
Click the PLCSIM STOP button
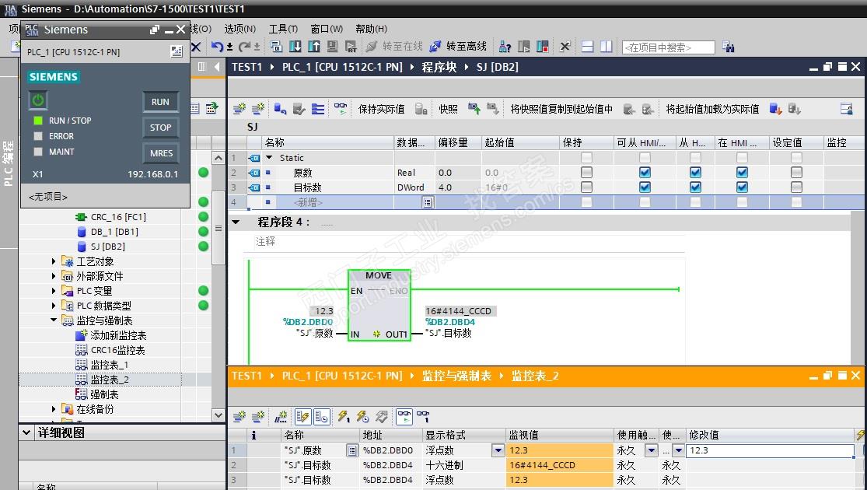click(160, 128)
